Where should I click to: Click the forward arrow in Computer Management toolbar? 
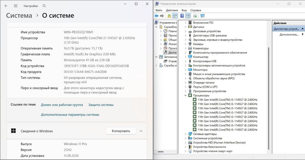(162, 16)
